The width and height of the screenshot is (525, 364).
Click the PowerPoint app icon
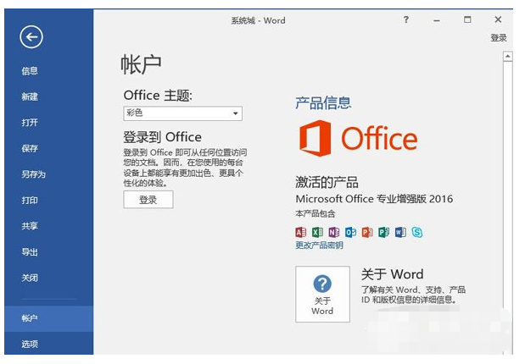tap(366, 232)
